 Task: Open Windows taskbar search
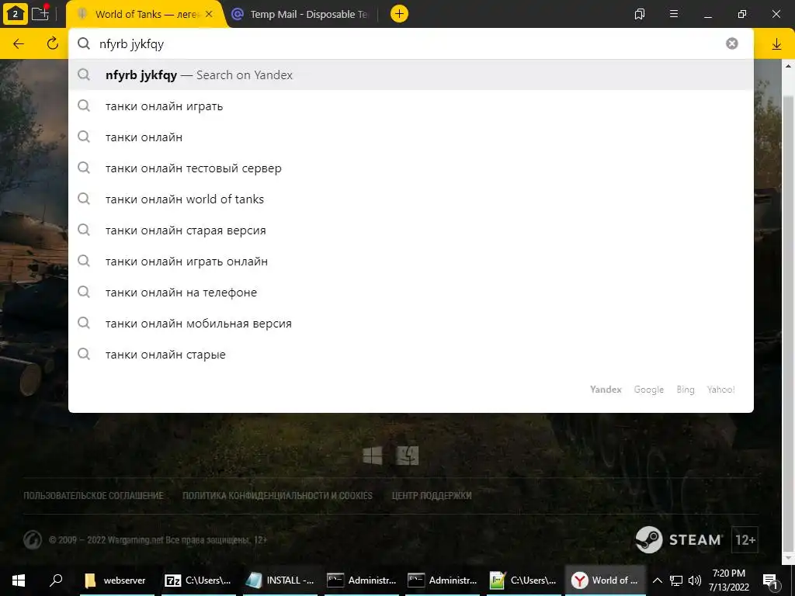click(x=56, y=580)
